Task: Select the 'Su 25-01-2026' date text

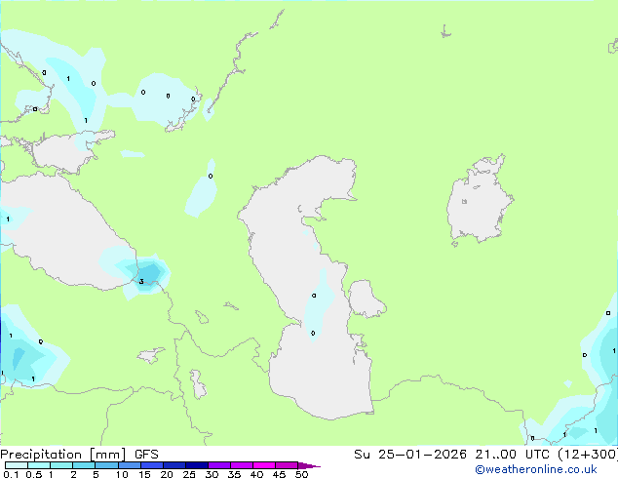Action: click(x=410, y=455)
